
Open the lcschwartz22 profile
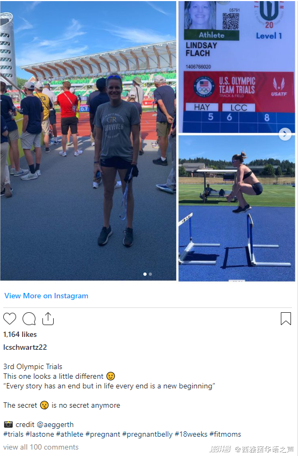(x=25, y=347)
